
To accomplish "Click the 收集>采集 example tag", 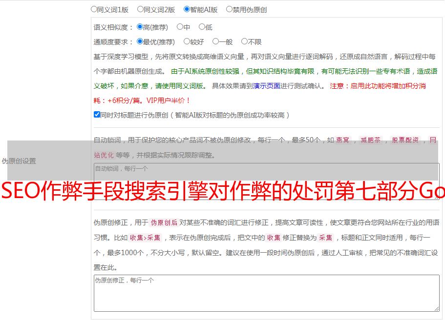I will click(x=145, y=238).
